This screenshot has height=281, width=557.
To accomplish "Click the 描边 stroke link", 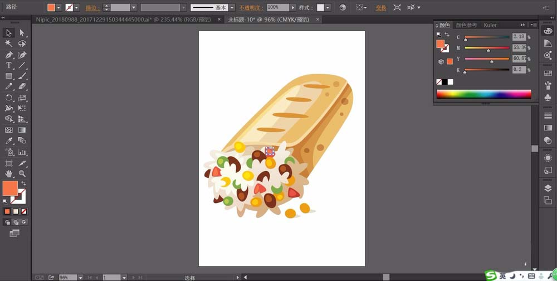I will pyautogui.click(x=93, y=8).
